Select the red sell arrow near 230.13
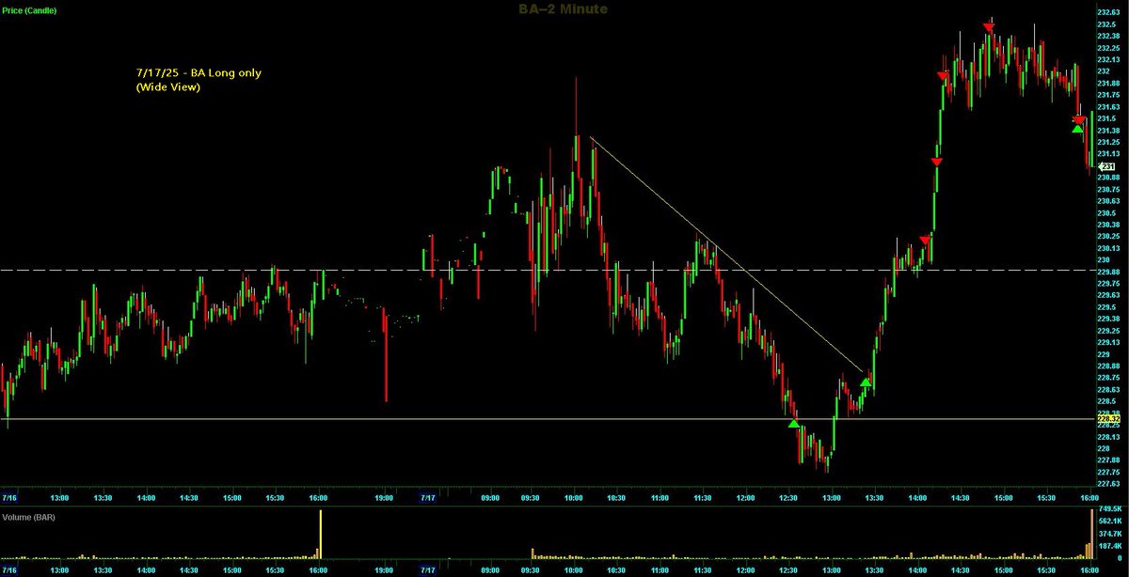This screenshot has height=577, width=1129. [x=925, y=241]
